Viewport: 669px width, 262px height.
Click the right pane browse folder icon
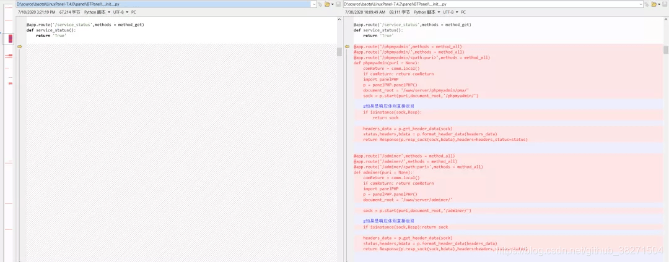tap(654, 4)
